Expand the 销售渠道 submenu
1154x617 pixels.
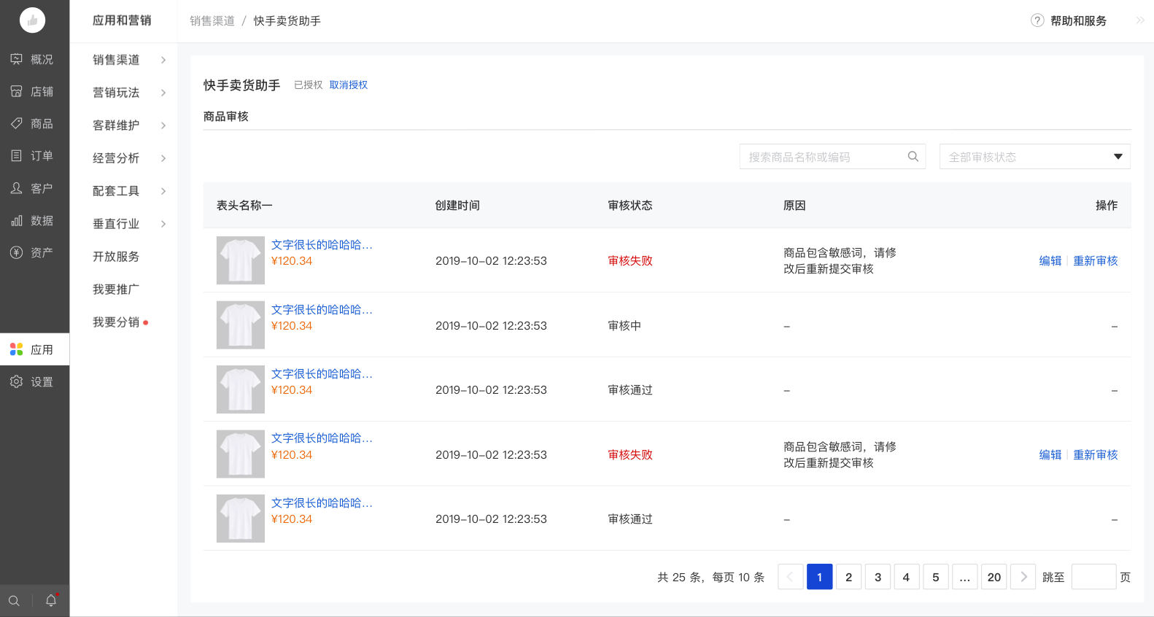pyautogui.click(x=163, y=60)
